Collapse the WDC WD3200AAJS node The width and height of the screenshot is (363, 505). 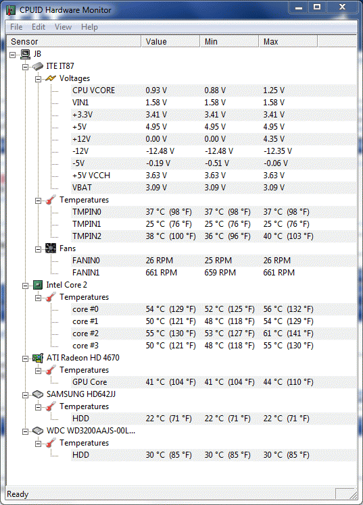(25, 431)
